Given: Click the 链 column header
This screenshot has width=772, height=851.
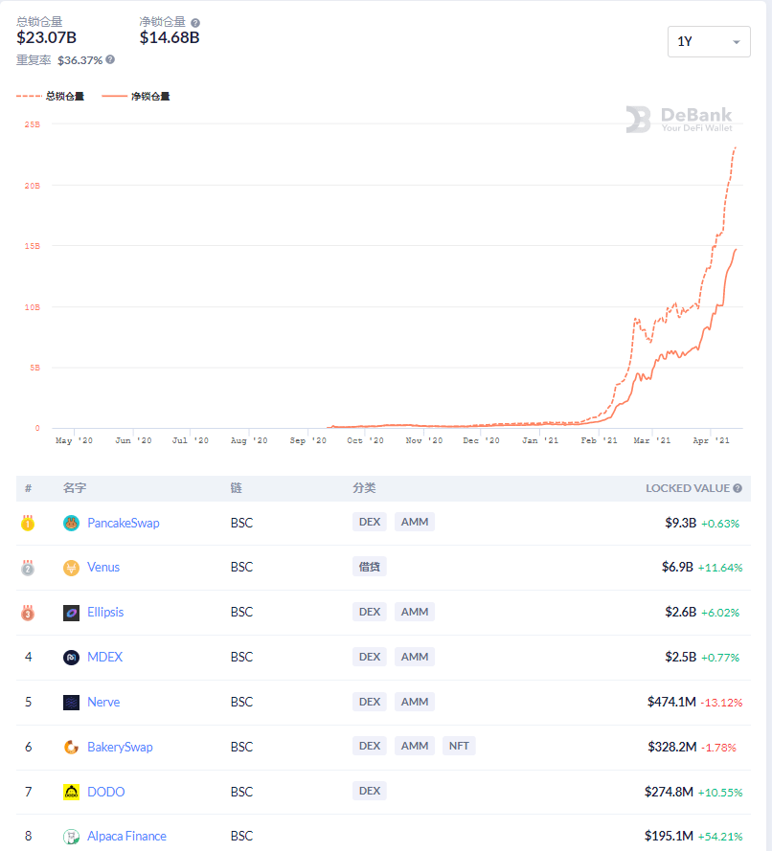Looking at the screenshot, I should (x=237, y=488).
